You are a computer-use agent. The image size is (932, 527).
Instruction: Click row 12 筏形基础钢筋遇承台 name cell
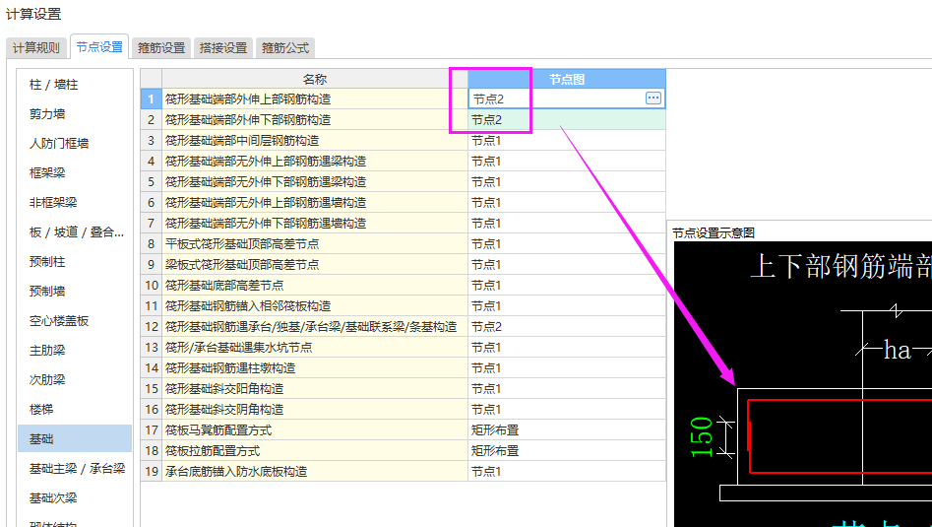pyautogui.click(x=314, y=327)
